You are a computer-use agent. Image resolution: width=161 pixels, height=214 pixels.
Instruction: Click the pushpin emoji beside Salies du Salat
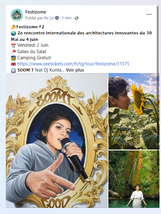(13, 52)
